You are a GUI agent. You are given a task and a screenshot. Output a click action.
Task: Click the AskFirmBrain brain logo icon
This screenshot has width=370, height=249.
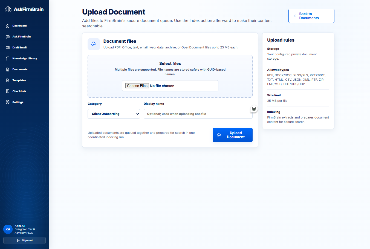pyautogui.click(x=8, y=9)
